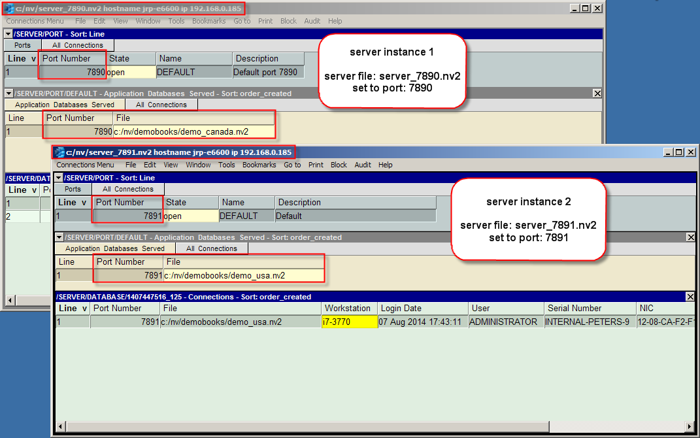Viewport: 700px width, 438px height.
Task: Close the Connections panel in server_7891 window
Action: click(x=690, y=297)
